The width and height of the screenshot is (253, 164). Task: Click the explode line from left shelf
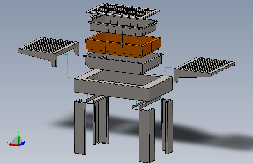(x=68, y=66)
